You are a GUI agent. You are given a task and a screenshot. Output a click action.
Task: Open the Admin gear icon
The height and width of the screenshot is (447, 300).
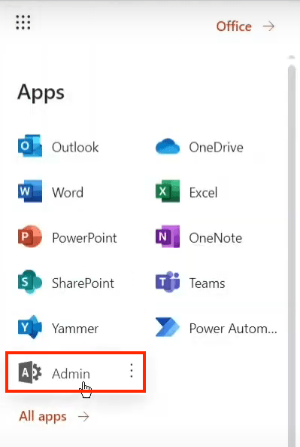[30, 372]
